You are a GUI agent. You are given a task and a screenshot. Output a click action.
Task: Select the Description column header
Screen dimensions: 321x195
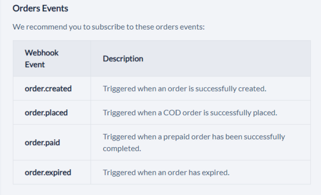click(x=123, y=58)
